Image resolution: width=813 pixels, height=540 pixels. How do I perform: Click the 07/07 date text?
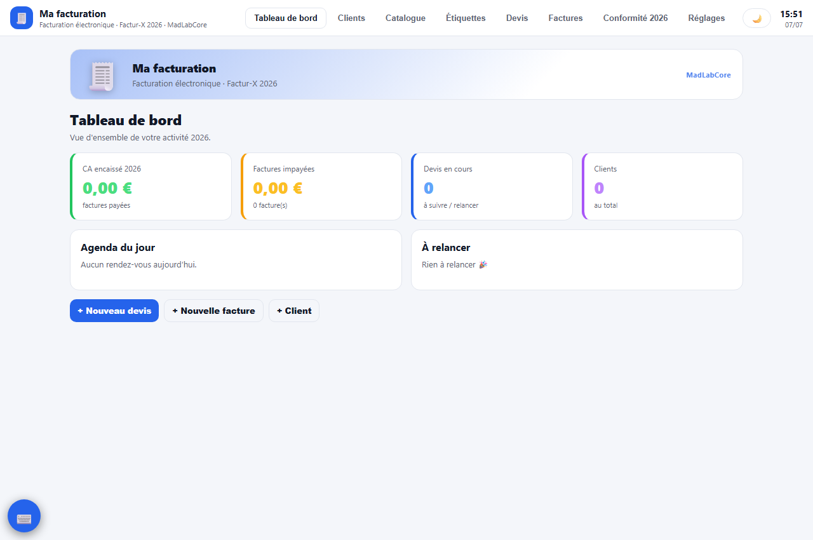(x=794, y=25)
